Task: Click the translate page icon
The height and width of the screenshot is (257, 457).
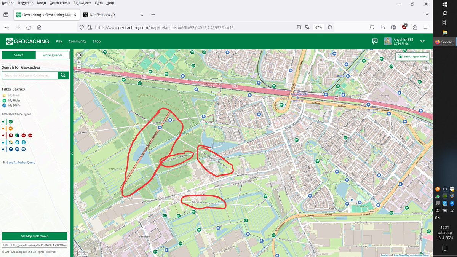Action: 307,27
